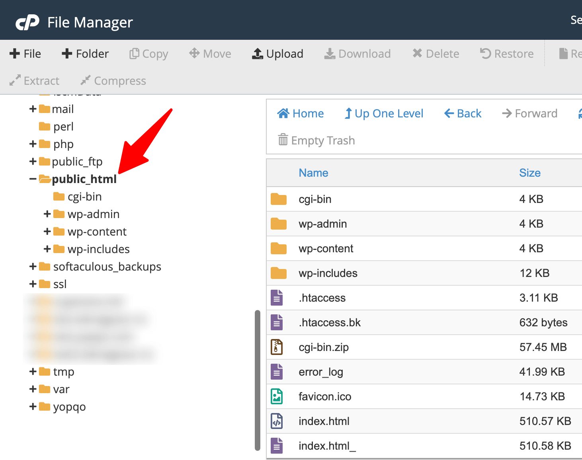Click the Extract icon
The width and height of the screenshot is (582, 460).
click(x=14, y=80)
